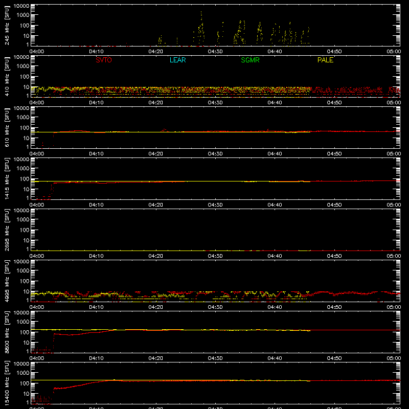
Task: Click 04:20 tick below the 4995 MHz panel
Action: (x=156, y=307)
